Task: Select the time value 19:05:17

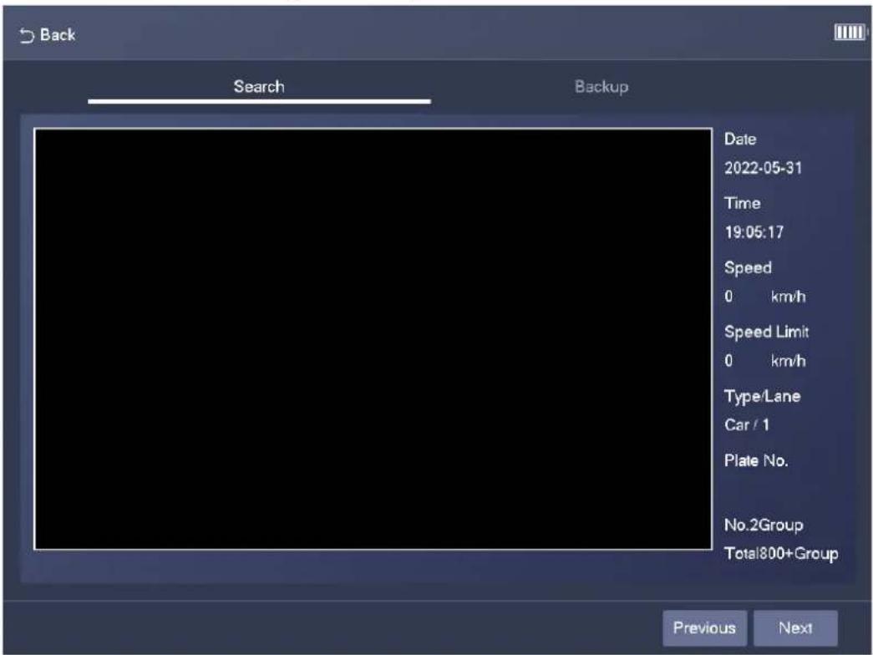Action: pos(754,231)
